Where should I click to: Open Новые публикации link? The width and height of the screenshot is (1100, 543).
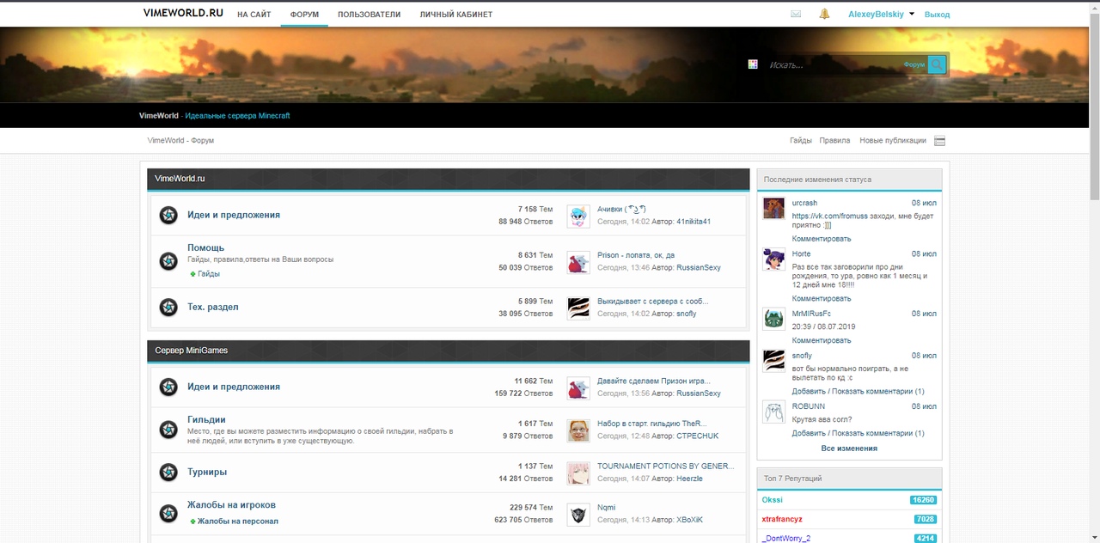[x=893, y=141]
